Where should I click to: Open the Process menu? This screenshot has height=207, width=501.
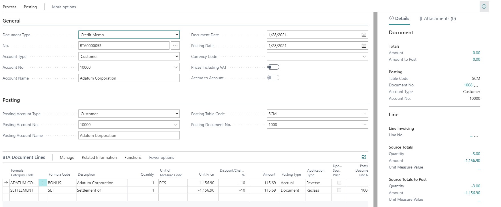pyautogui.click(x=9, y=7)
